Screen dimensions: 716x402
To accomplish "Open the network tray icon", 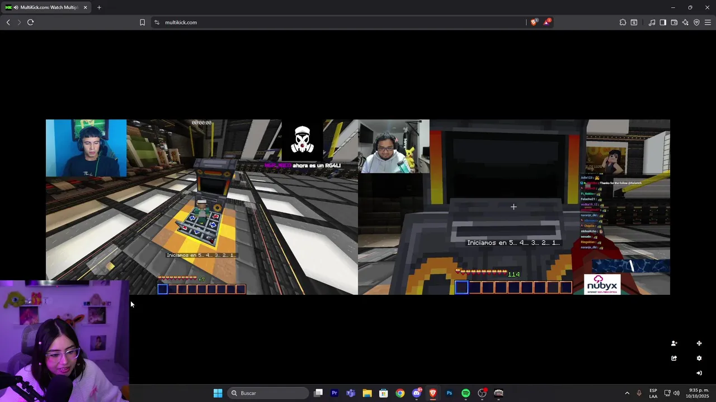I will 667,393.
